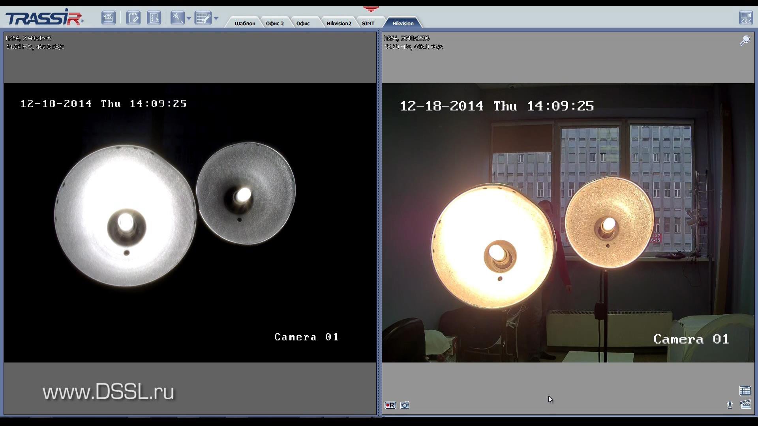Click the layout selection icon with cursor
Image resolution: width=758 pixels, height=426 pixels.
[154, 18]
